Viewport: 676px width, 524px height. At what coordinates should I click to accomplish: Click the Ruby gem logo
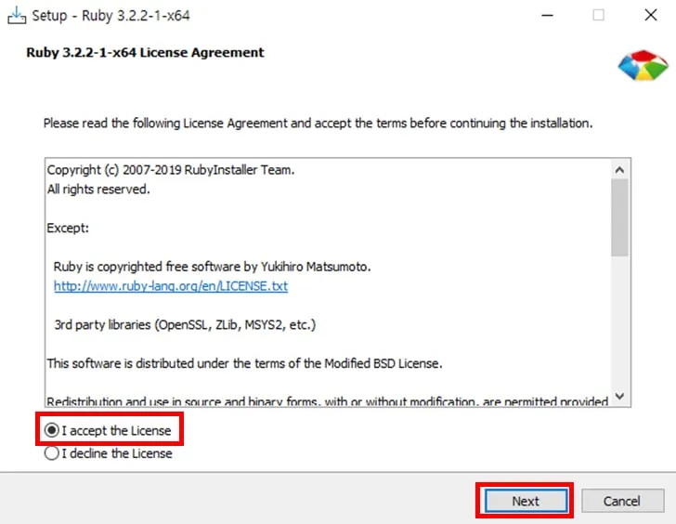coord(643,66)
